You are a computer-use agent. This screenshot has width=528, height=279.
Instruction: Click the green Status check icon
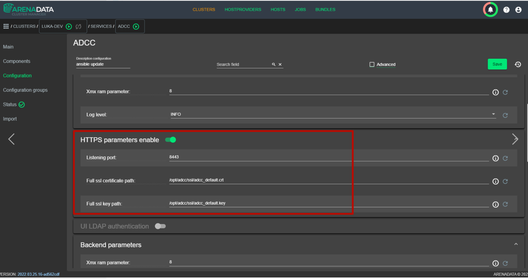[22, 105]
